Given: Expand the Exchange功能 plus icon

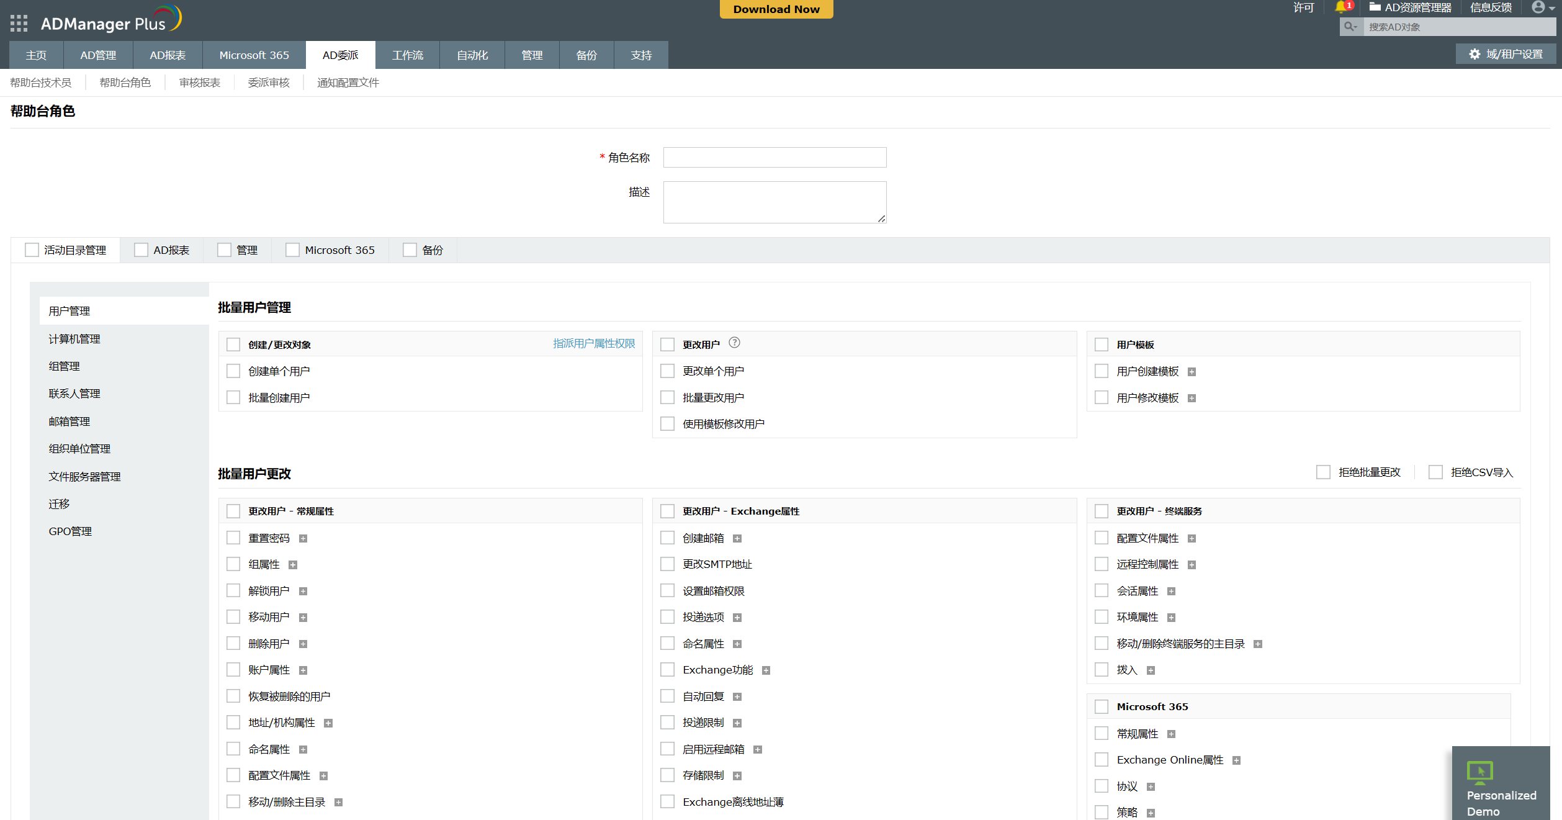Looking at the screenshot, I should click(x=766, y=670).
